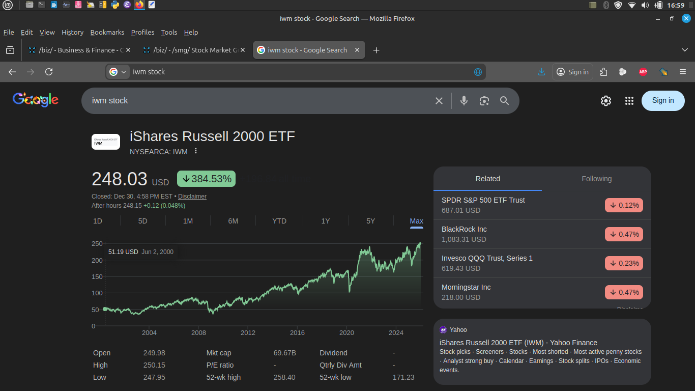Open the Firefox extensions puzzle icon
This screenshot has width=695, height=391.
603,72
